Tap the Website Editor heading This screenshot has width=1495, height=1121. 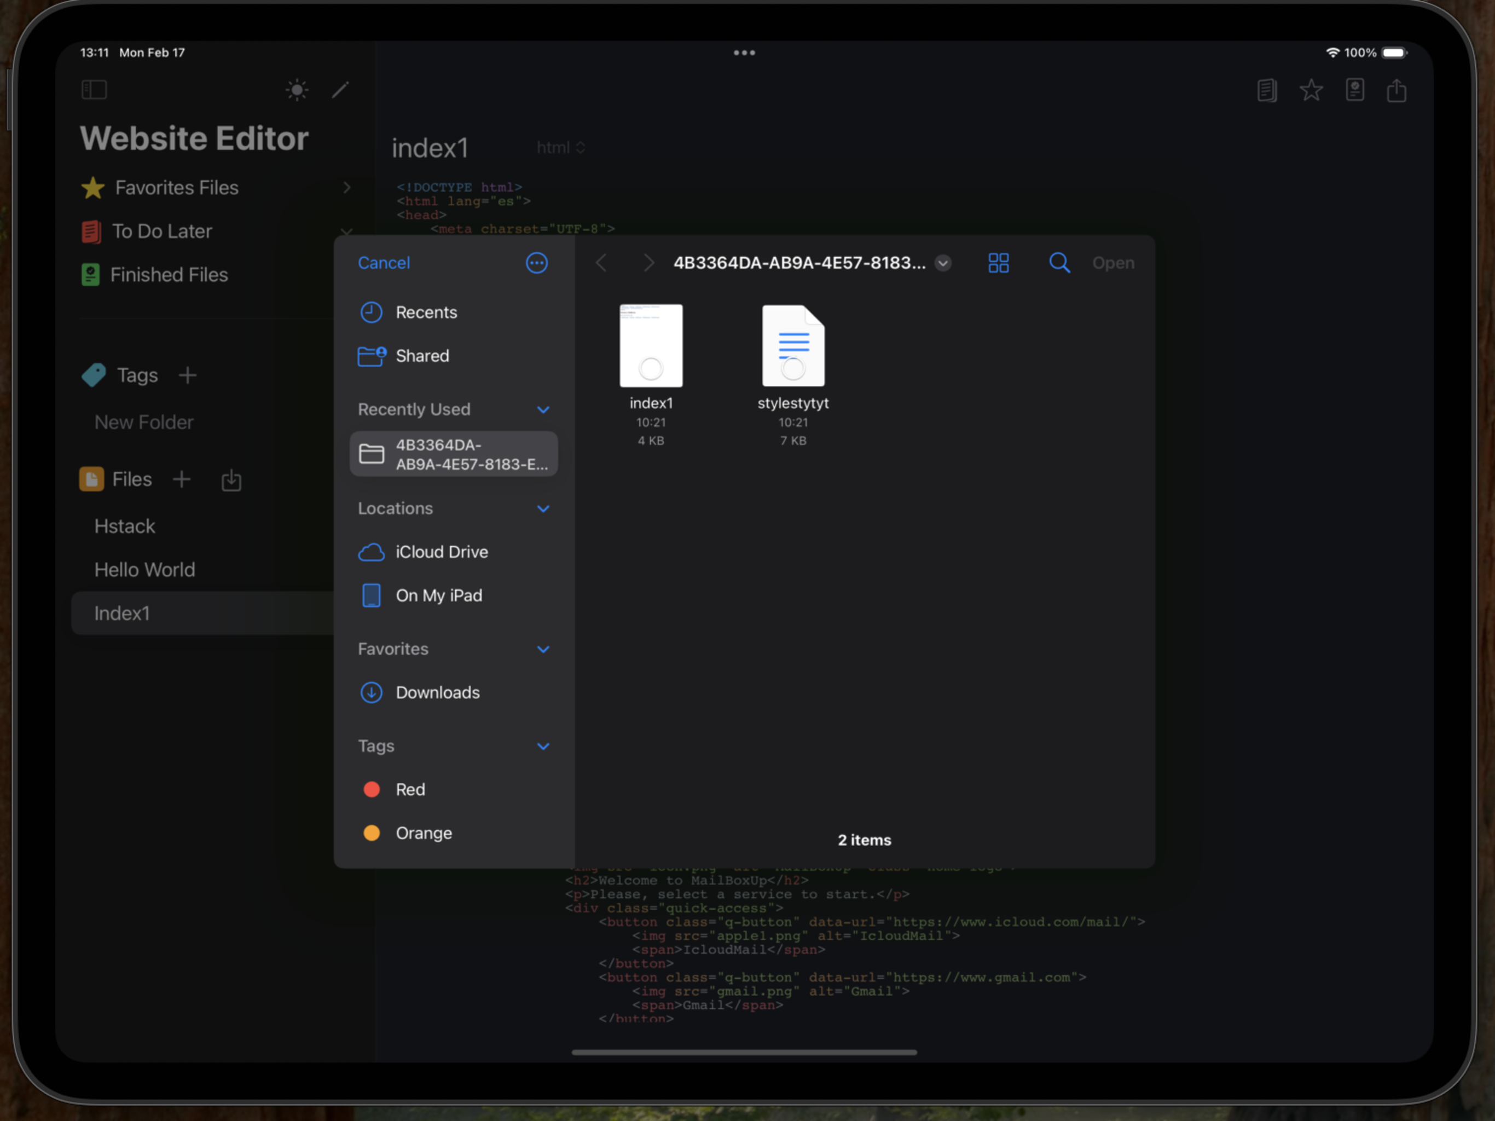click(194, 138)
